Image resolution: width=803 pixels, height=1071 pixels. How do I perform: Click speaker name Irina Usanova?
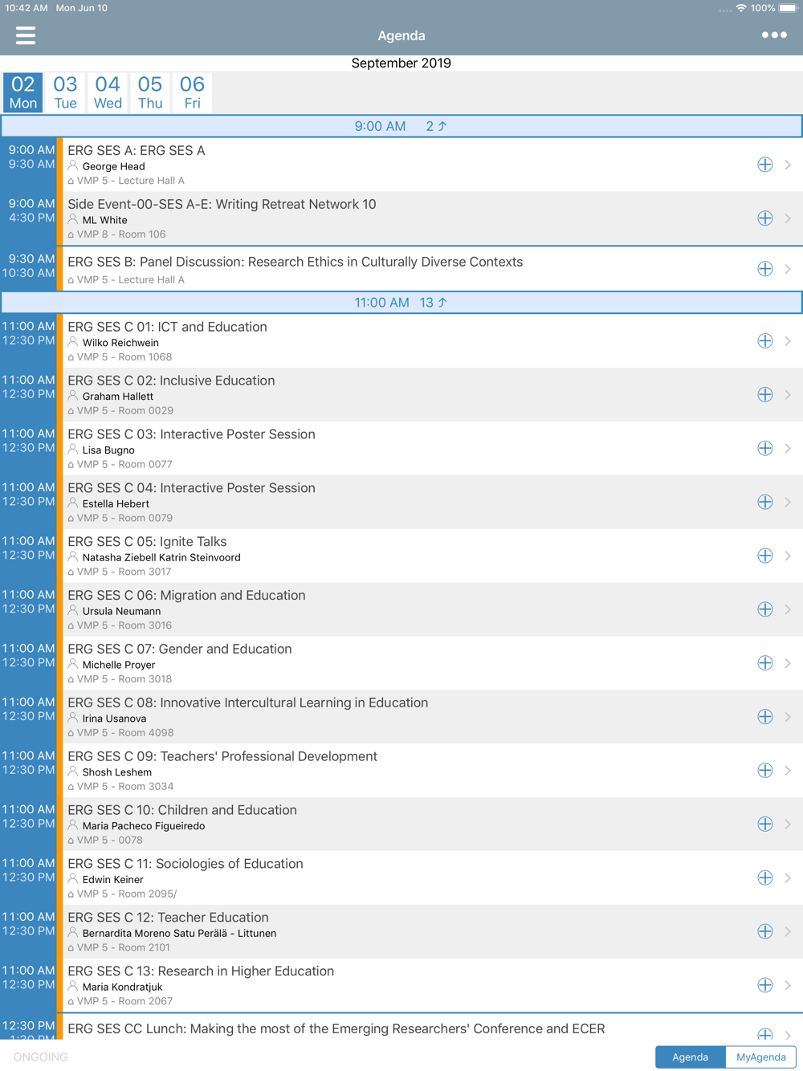(115, 719)
